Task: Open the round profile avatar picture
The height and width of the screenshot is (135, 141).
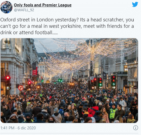Action: coord(6,7)
